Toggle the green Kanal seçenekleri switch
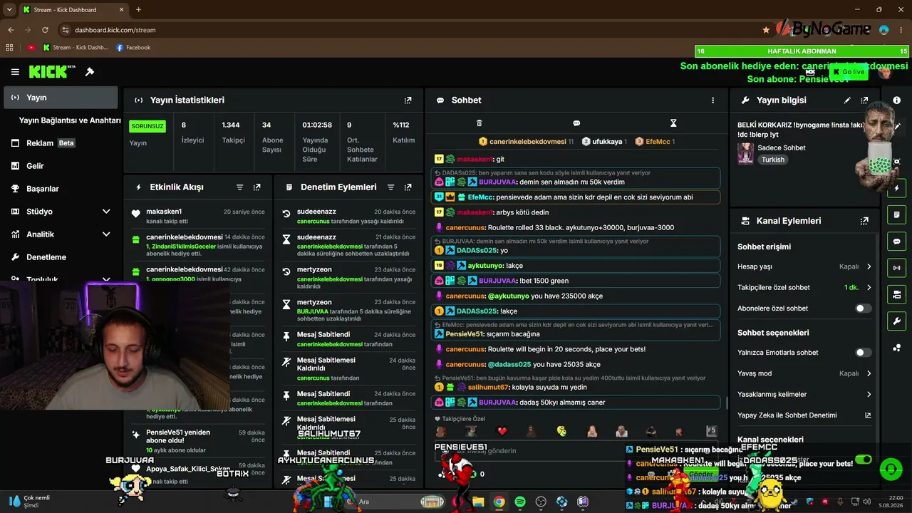Screen dimensions: 912x513 pos(863,460)
